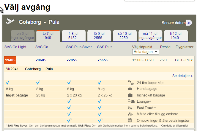Image resolution: width=197 pixels, height=131 pixels.
Task: Click the Måltid eller tilltugg ombord icon
Action: click(x=130, y=114)
